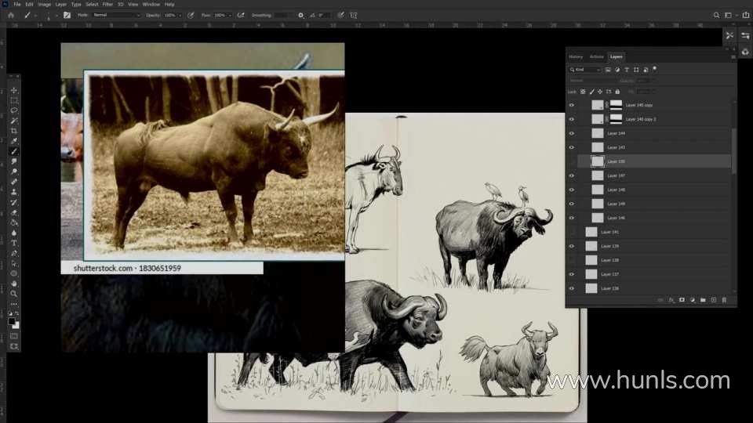Expand the Opacity value dropdown in options bar
This screenshot has height=423, width=753.
[180, 15]
